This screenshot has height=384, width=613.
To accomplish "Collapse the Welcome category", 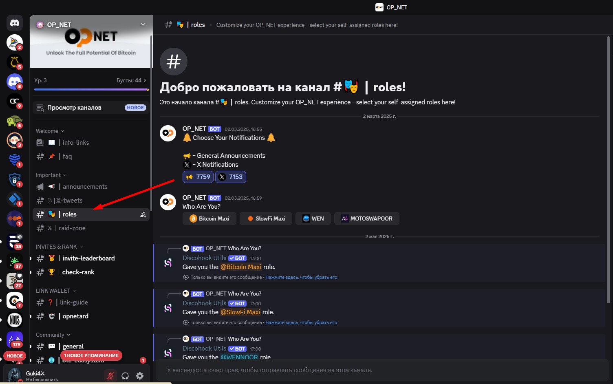I will coord(50,131).
